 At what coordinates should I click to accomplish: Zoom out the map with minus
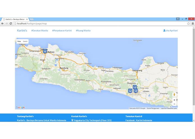coord(174,104)
